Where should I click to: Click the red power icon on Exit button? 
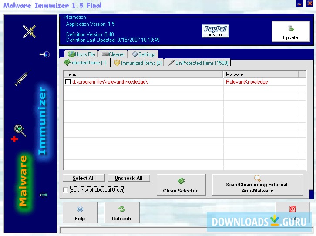292,209
